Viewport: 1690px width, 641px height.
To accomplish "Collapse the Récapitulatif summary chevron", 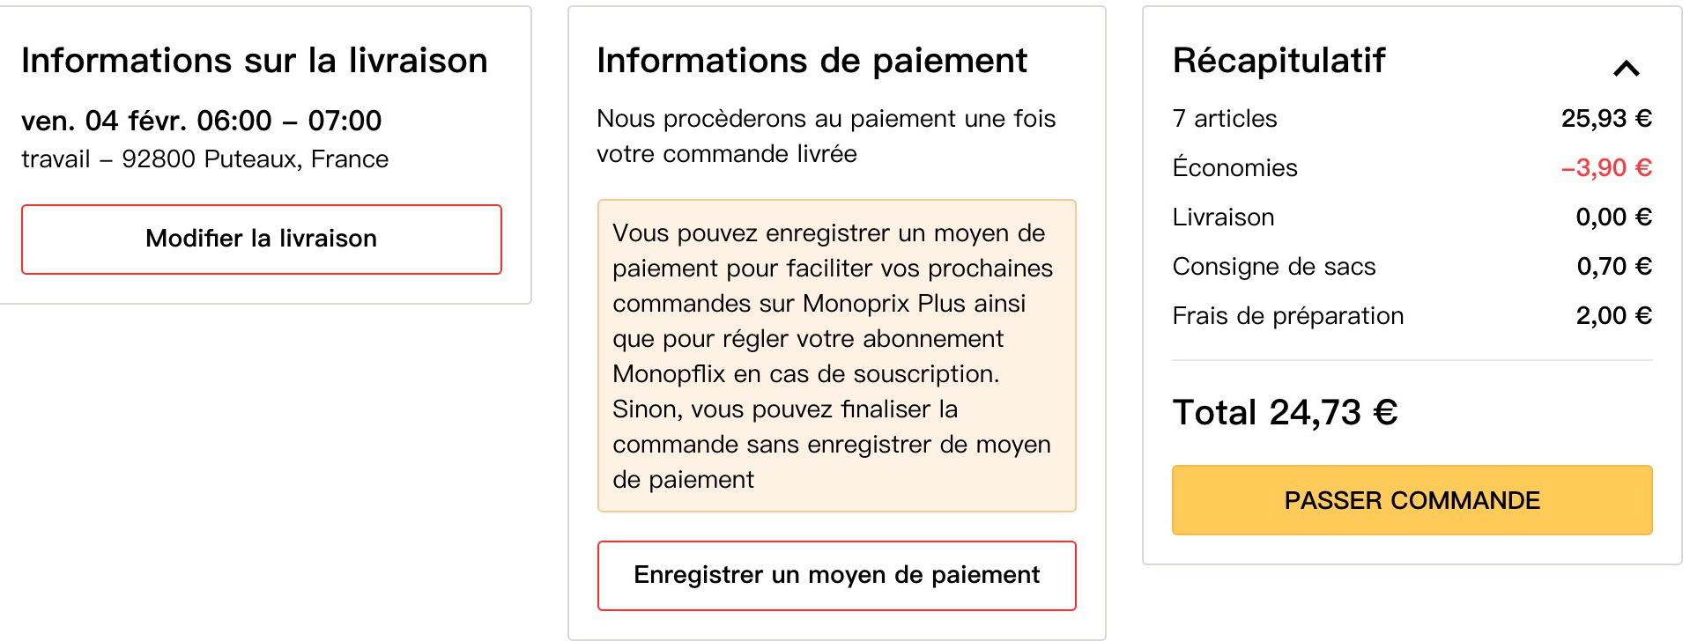I will click(1626, 69).
